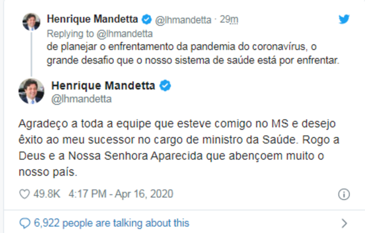Click Henrique Mandetta's display name on the second tweet
The width and height of the screenshot is (365, 233).
(103, 85)
